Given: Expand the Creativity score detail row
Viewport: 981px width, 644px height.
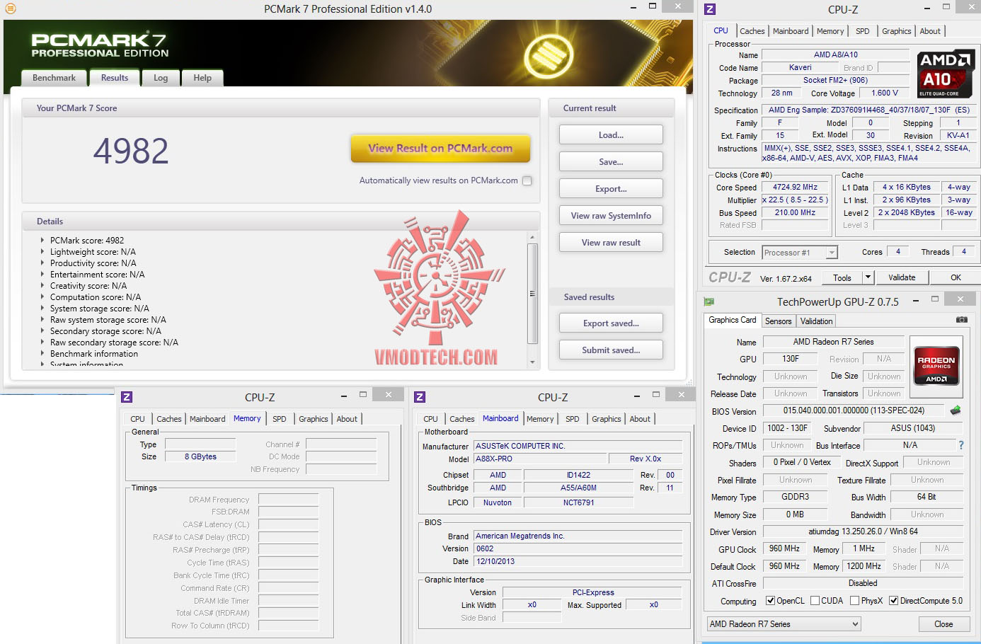Looking at the screenshot, I should (42, 286).
